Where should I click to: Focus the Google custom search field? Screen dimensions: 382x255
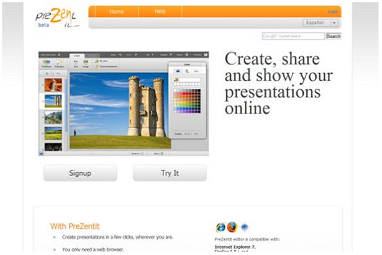pos(293,36)
